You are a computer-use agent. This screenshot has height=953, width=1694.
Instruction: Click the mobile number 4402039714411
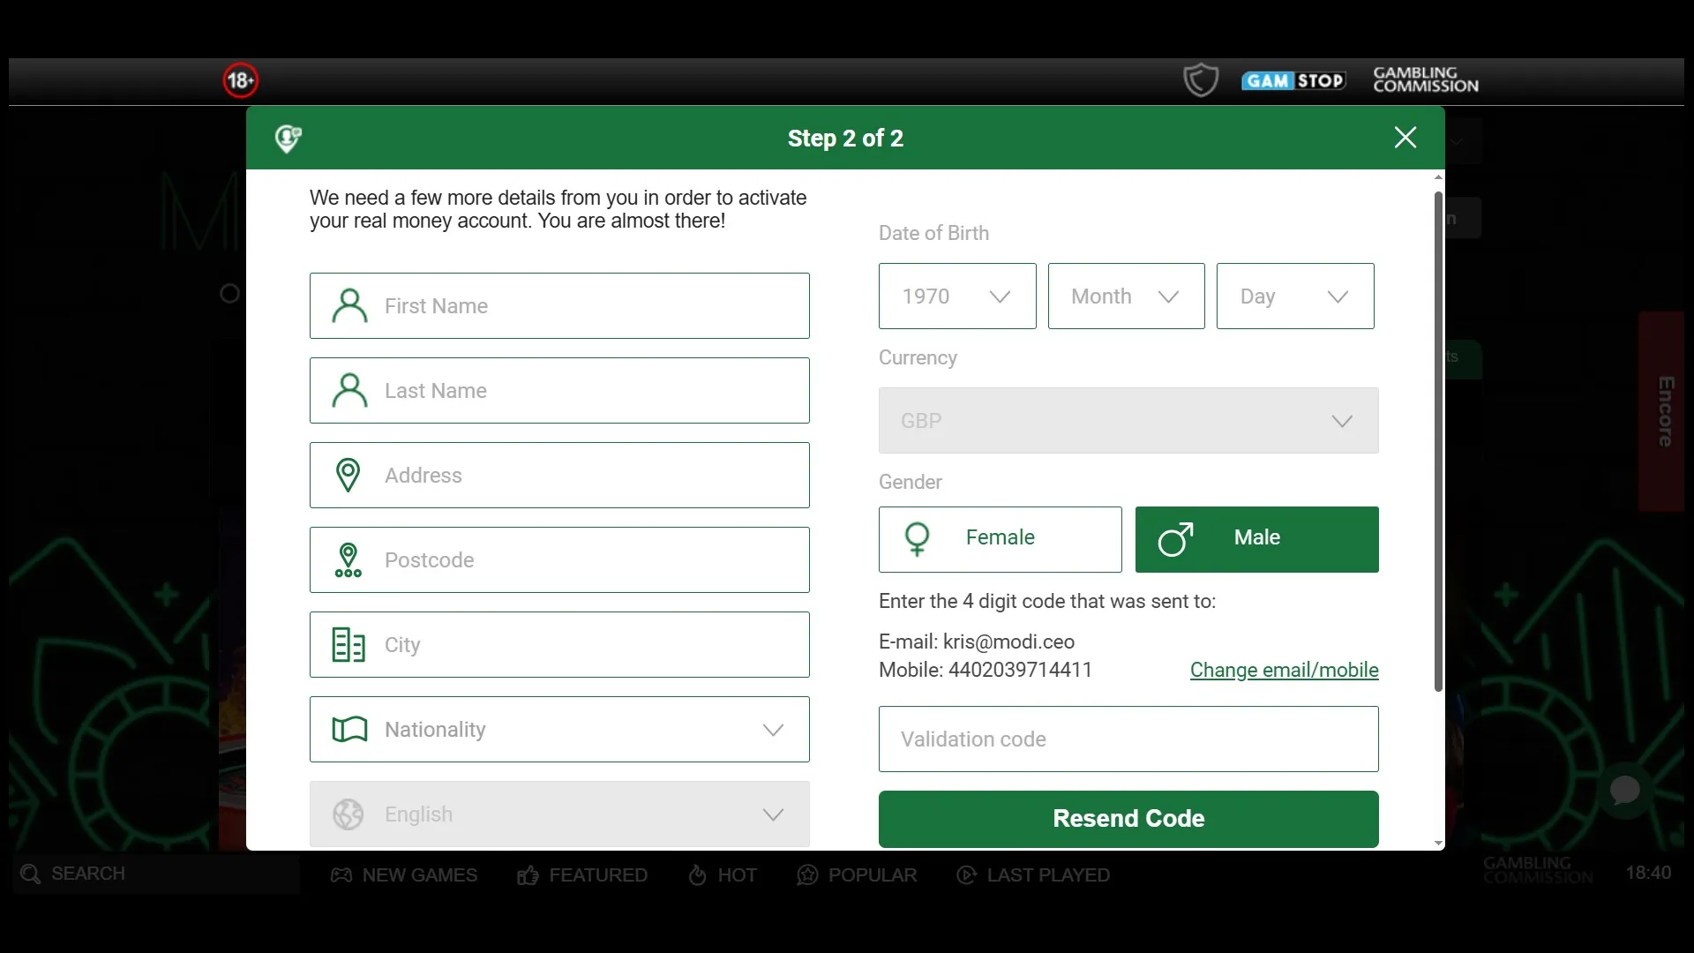click(x=1020, y=670)
